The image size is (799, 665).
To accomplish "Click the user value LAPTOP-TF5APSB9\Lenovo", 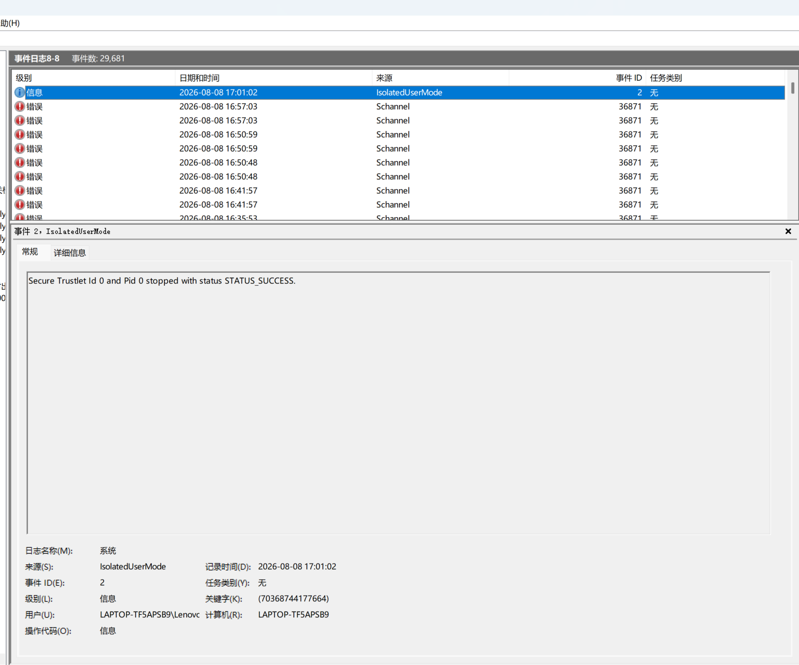I will pos(150,615).
